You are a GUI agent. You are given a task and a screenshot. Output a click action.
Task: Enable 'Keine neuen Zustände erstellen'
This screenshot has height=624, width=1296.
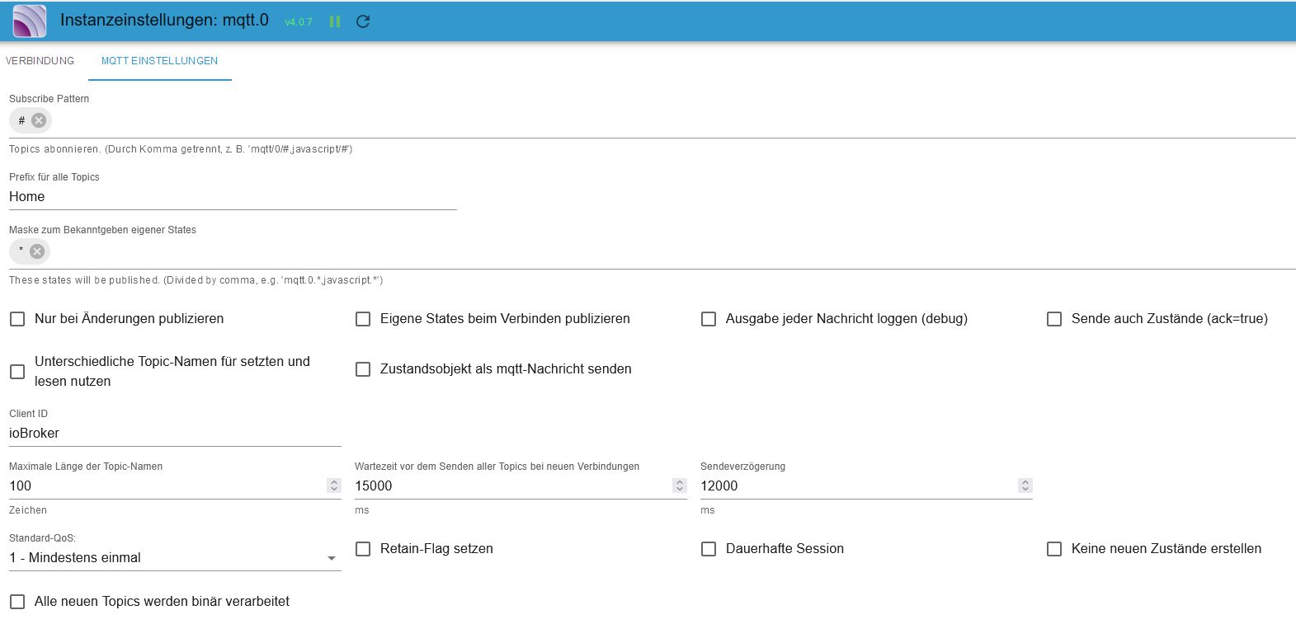pos(1054,549)
